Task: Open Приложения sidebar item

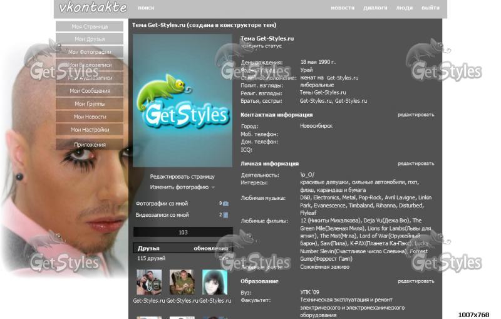Action: pyautogui.click(x=90, y=145)
